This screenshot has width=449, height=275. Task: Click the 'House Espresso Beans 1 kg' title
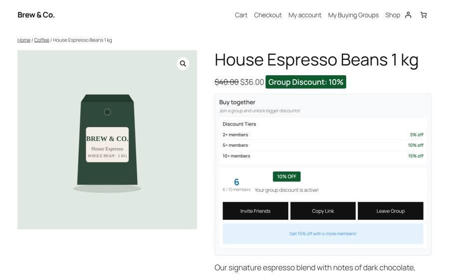(316, 60)
